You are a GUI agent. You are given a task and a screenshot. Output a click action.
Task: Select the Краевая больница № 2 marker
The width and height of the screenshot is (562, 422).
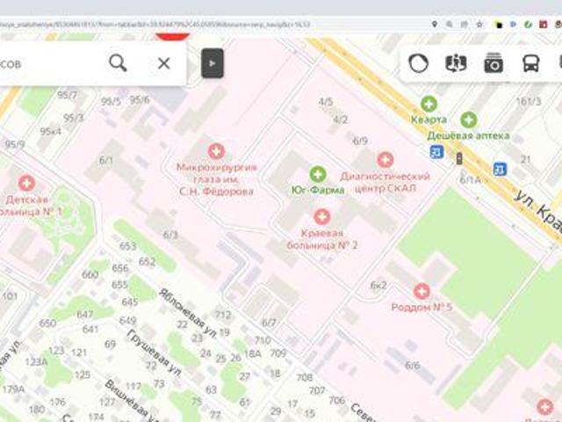[x=322, y=217]
